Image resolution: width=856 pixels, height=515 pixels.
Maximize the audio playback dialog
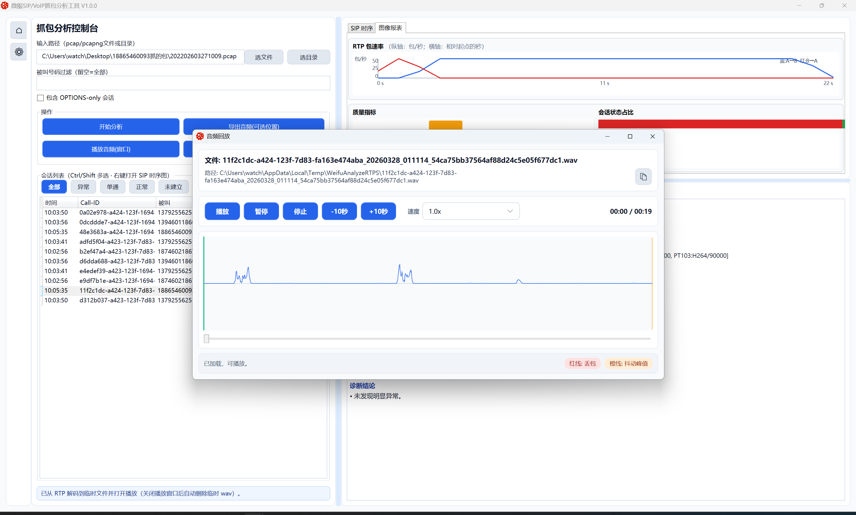[630, 136]
